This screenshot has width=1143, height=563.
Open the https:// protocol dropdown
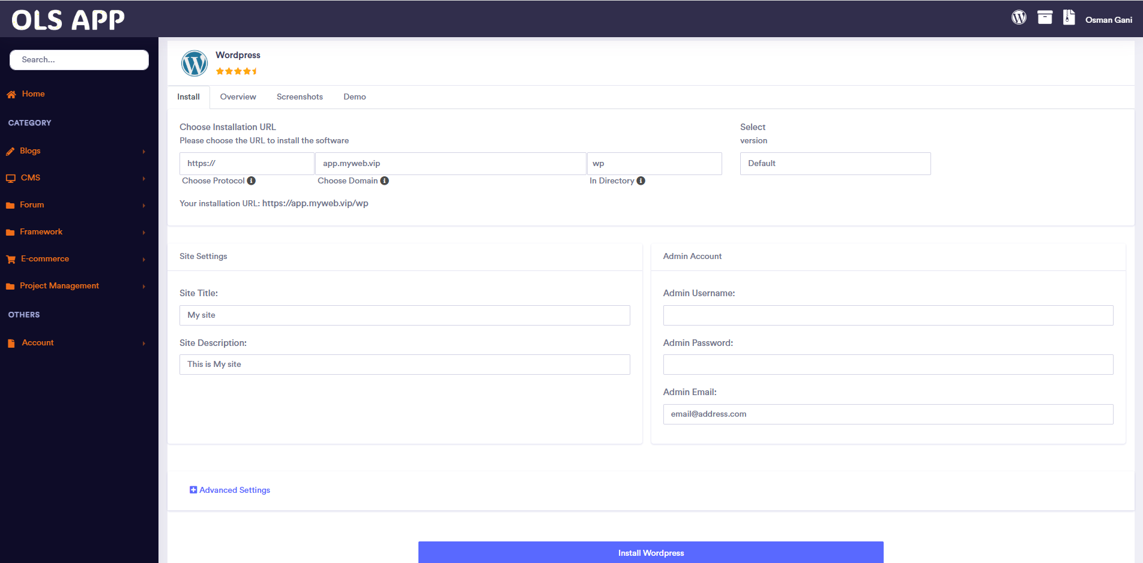tap(247, 164)
